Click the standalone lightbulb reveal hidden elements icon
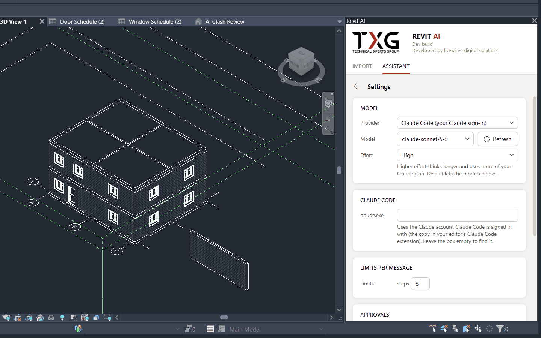Image resolution: width=541 pixels, height=338 pixels. (62, 318)
